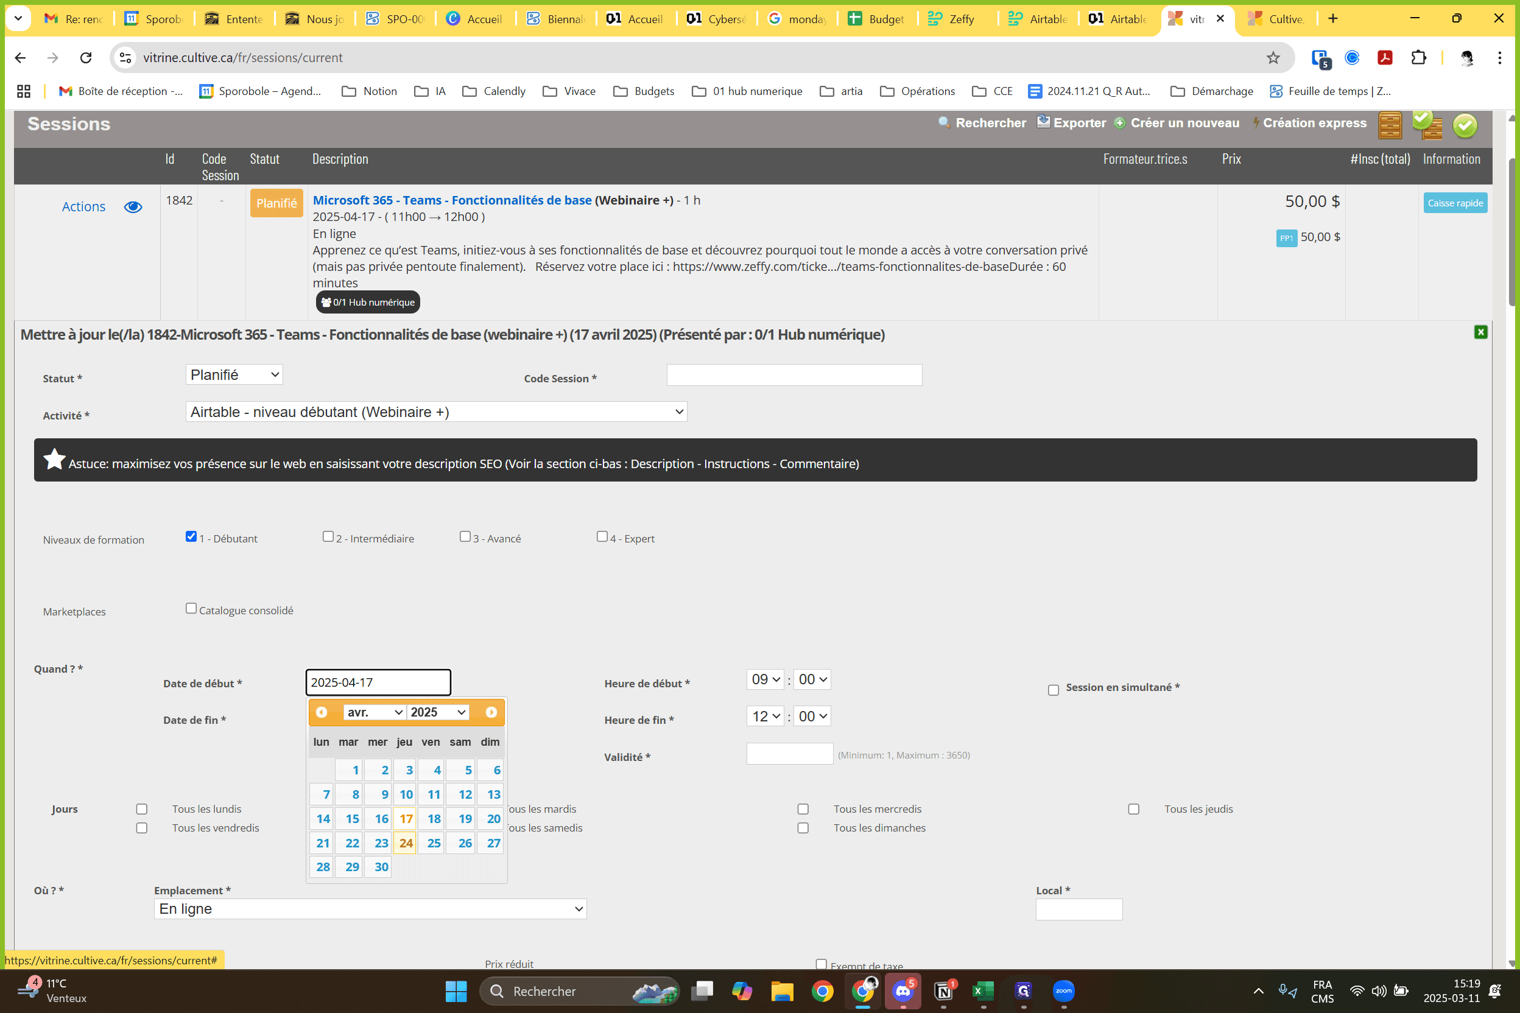Viewport: 1520px width, 1013px height.
Task: Open the browser Extensions puzzle icon
Action: point(1418,57)
